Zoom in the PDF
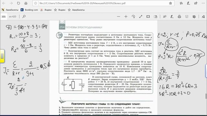The width and height of the screenshot is (207, 116). point(126,16)
